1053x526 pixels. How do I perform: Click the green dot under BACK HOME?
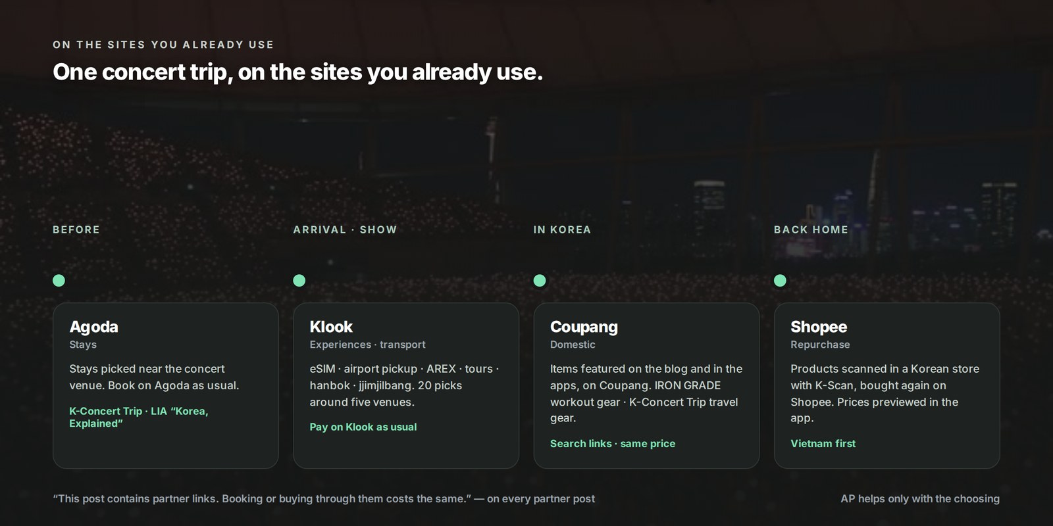coord(780,281)
